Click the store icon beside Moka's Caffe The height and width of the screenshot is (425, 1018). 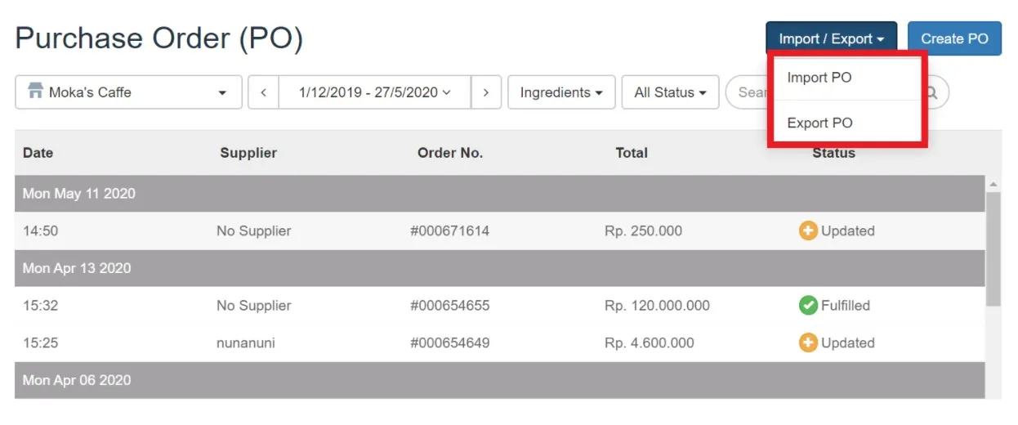(x=35, y=92)
